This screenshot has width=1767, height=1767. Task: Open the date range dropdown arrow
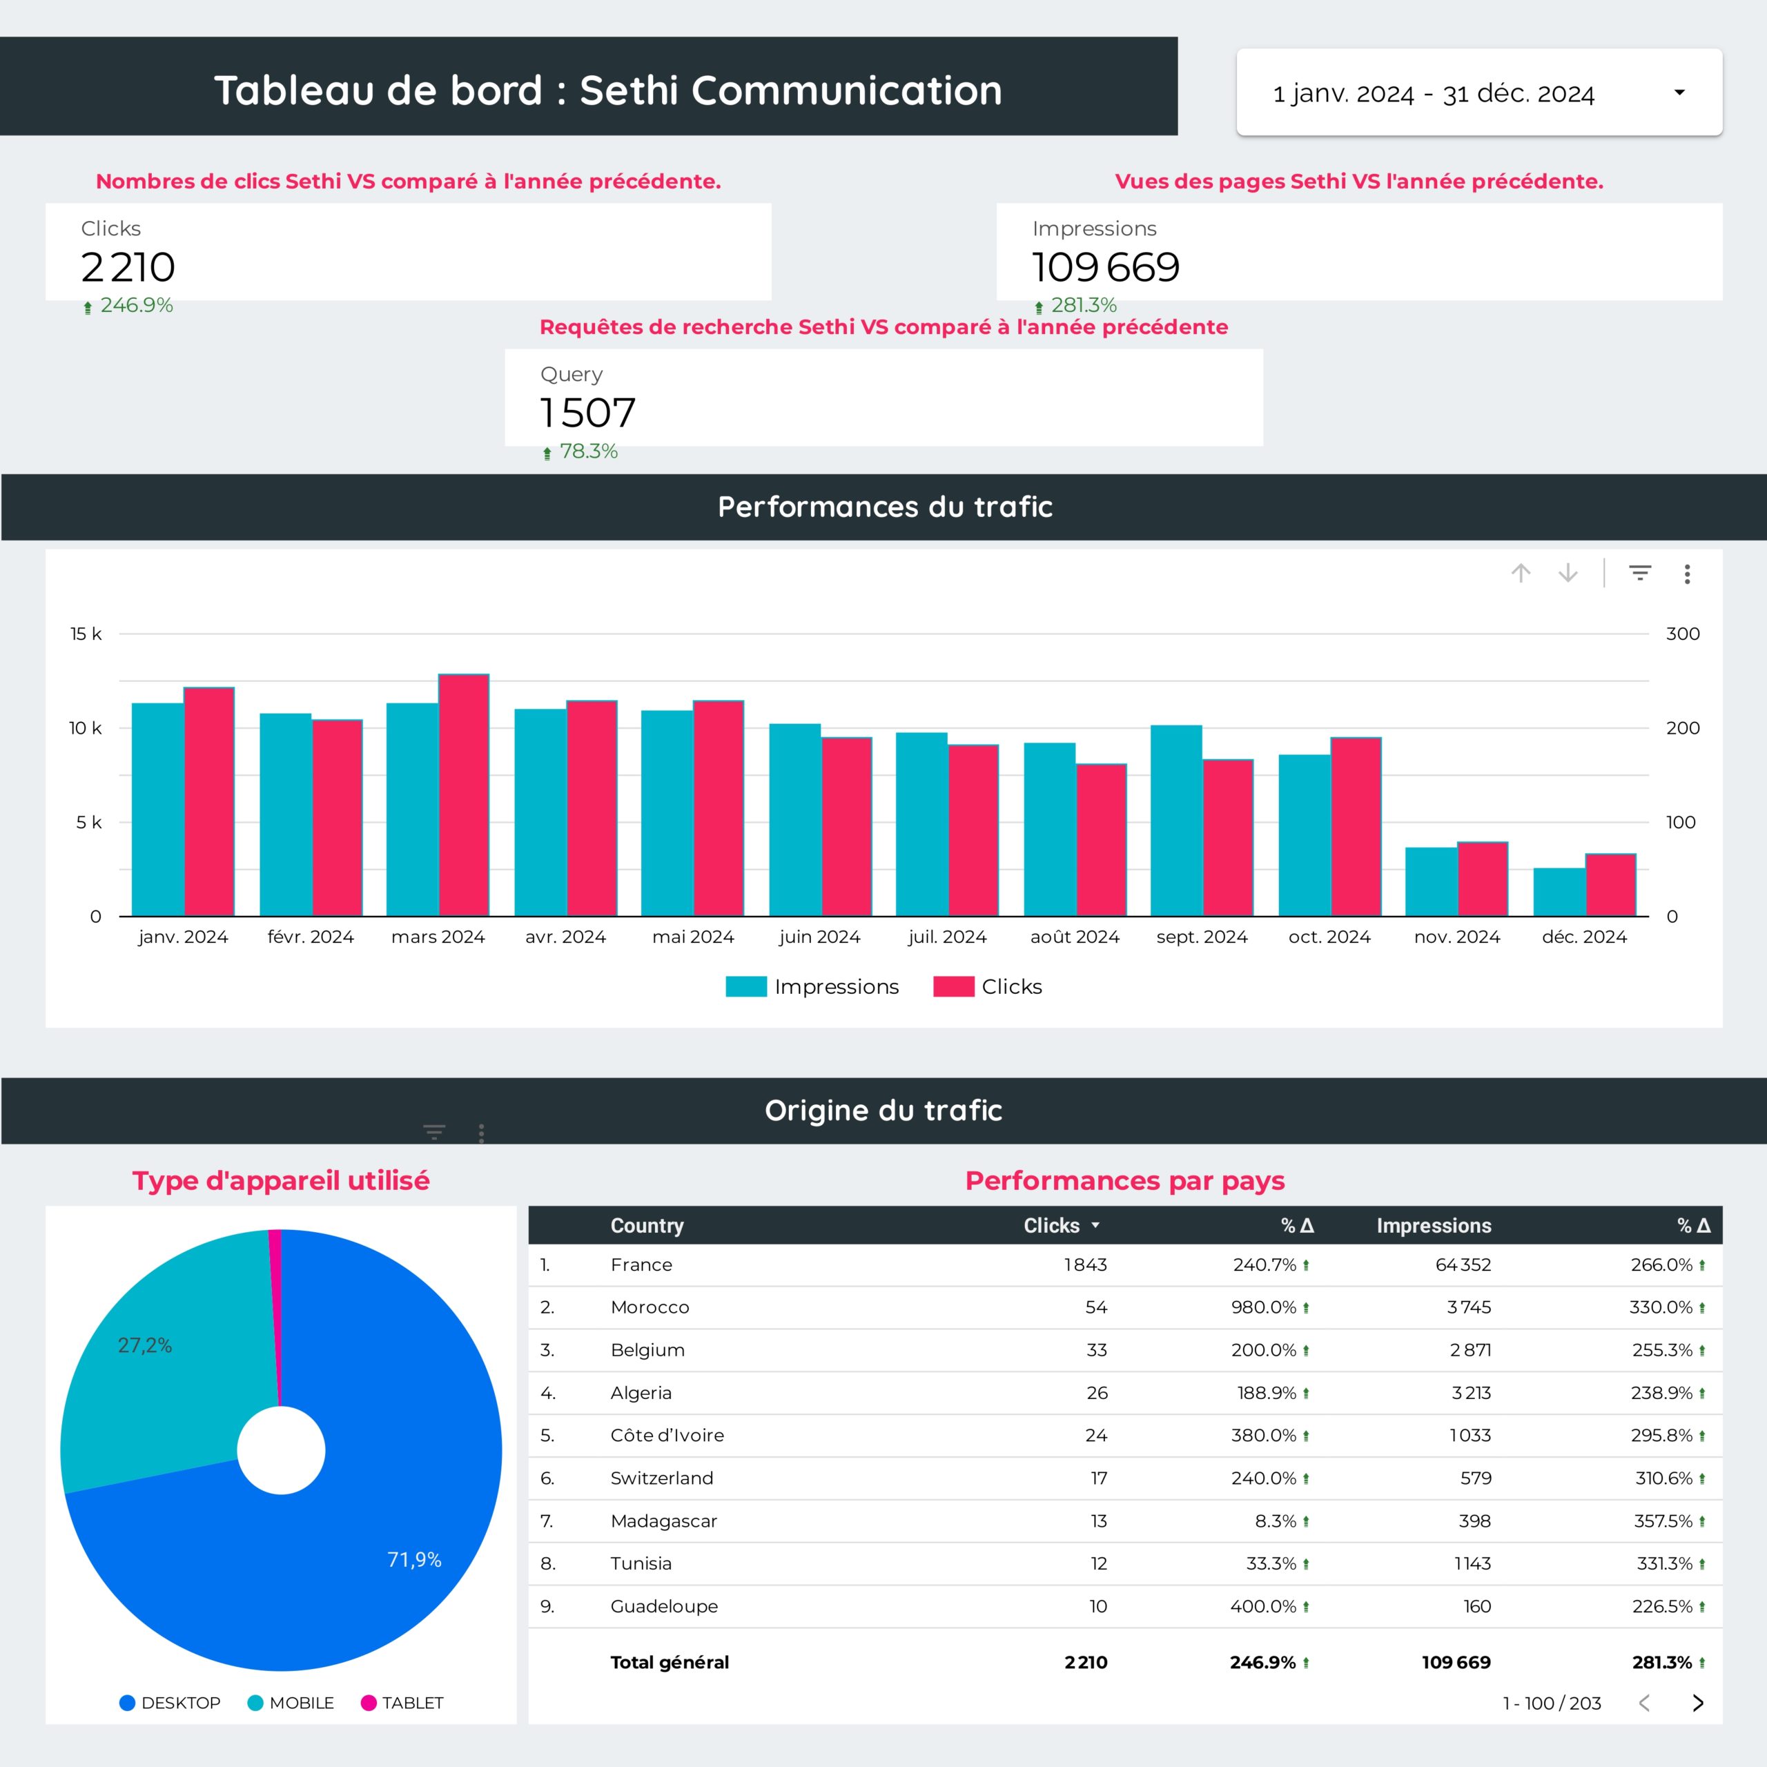click(1679, 92)
